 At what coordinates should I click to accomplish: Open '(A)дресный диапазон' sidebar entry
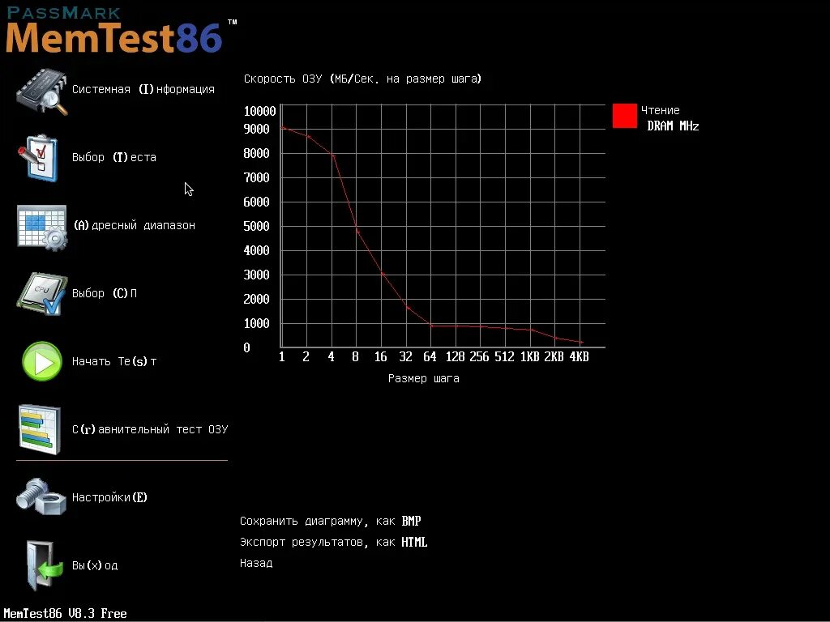134,225
